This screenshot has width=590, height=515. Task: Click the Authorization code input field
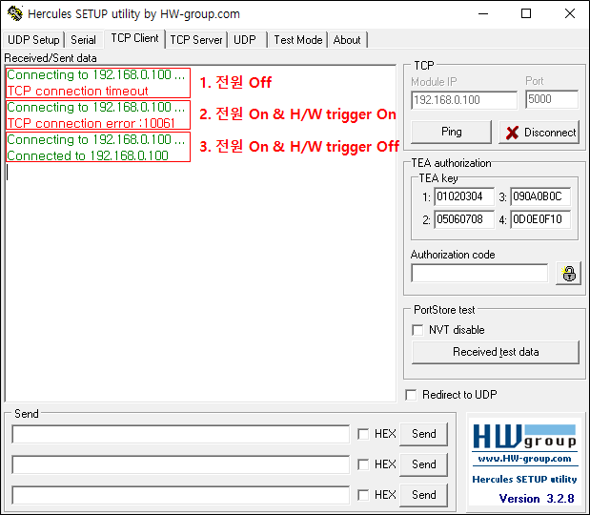479,273
